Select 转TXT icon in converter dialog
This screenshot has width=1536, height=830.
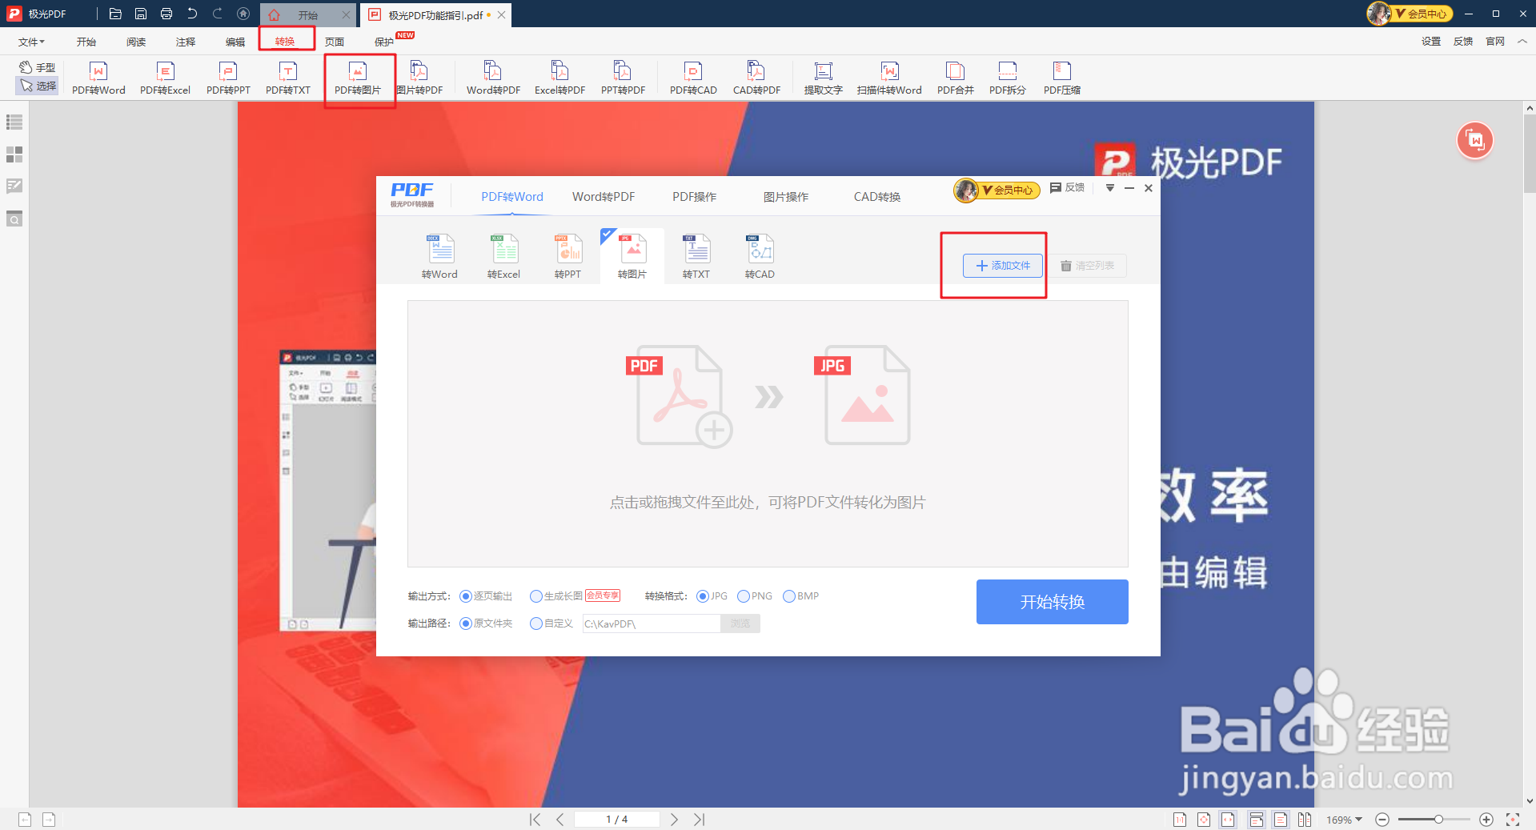pos(696,256)
